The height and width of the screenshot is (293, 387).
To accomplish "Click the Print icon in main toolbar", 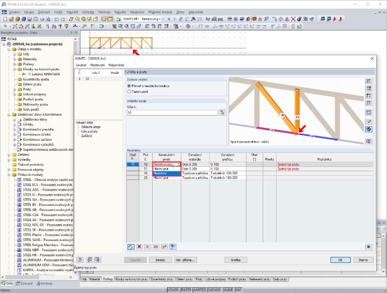I will pos(42,19).
